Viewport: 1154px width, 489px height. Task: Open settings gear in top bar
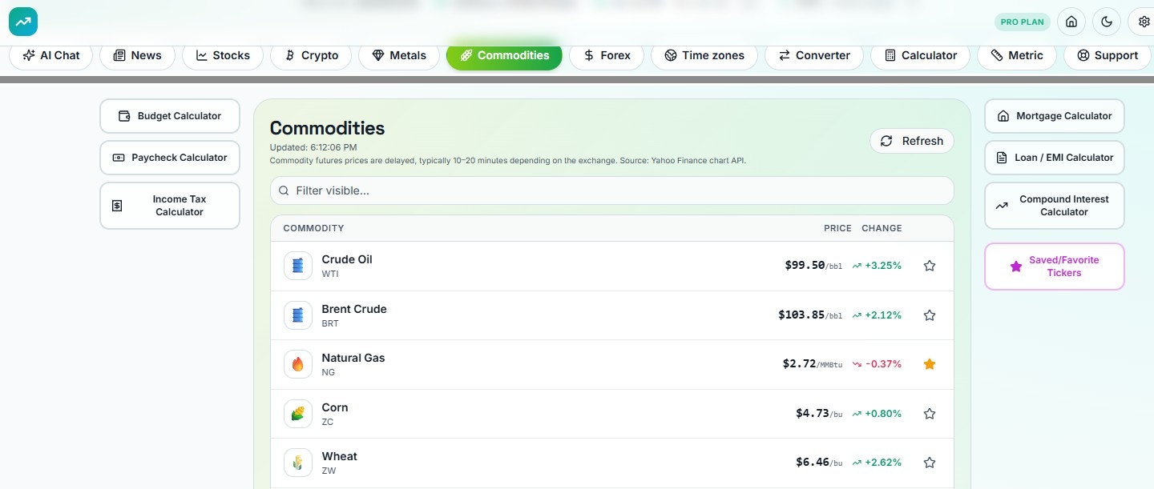(1144, 22)
